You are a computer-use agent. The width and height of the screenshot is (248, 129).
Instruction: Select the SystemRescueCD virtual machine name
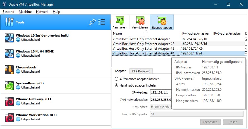30,83
